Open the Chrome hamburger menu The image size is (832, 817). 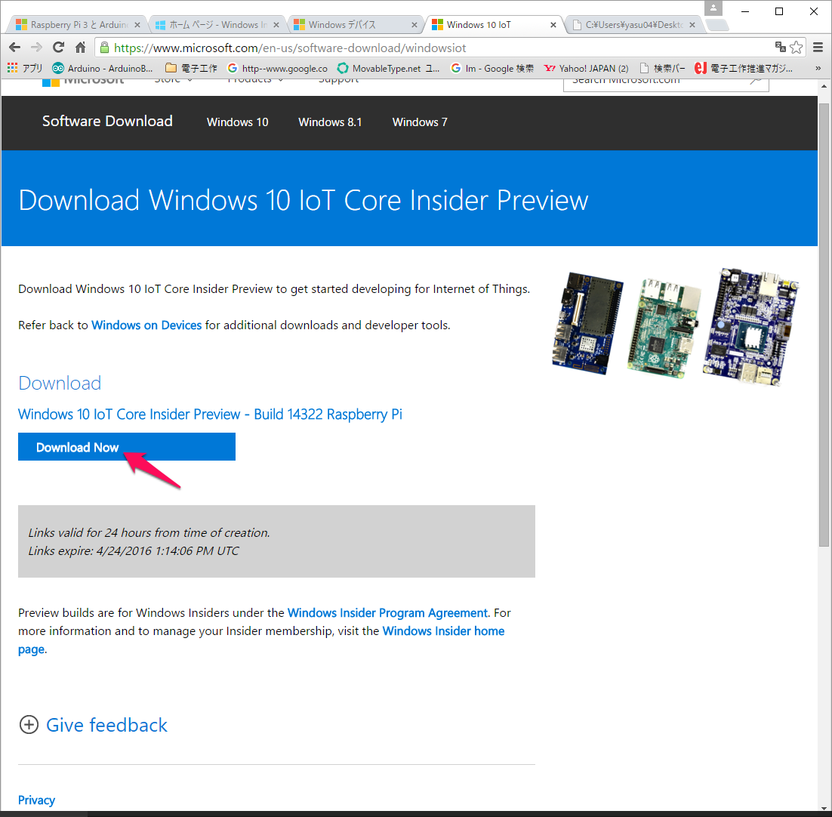(x=818, y=48)
